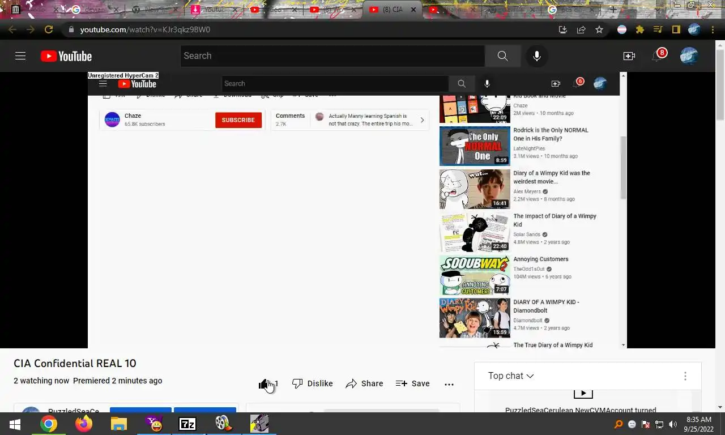This screenshot has height=435, width=725.
Task: Open the media control toolbar icon
Action: click(x=658, y=29)
